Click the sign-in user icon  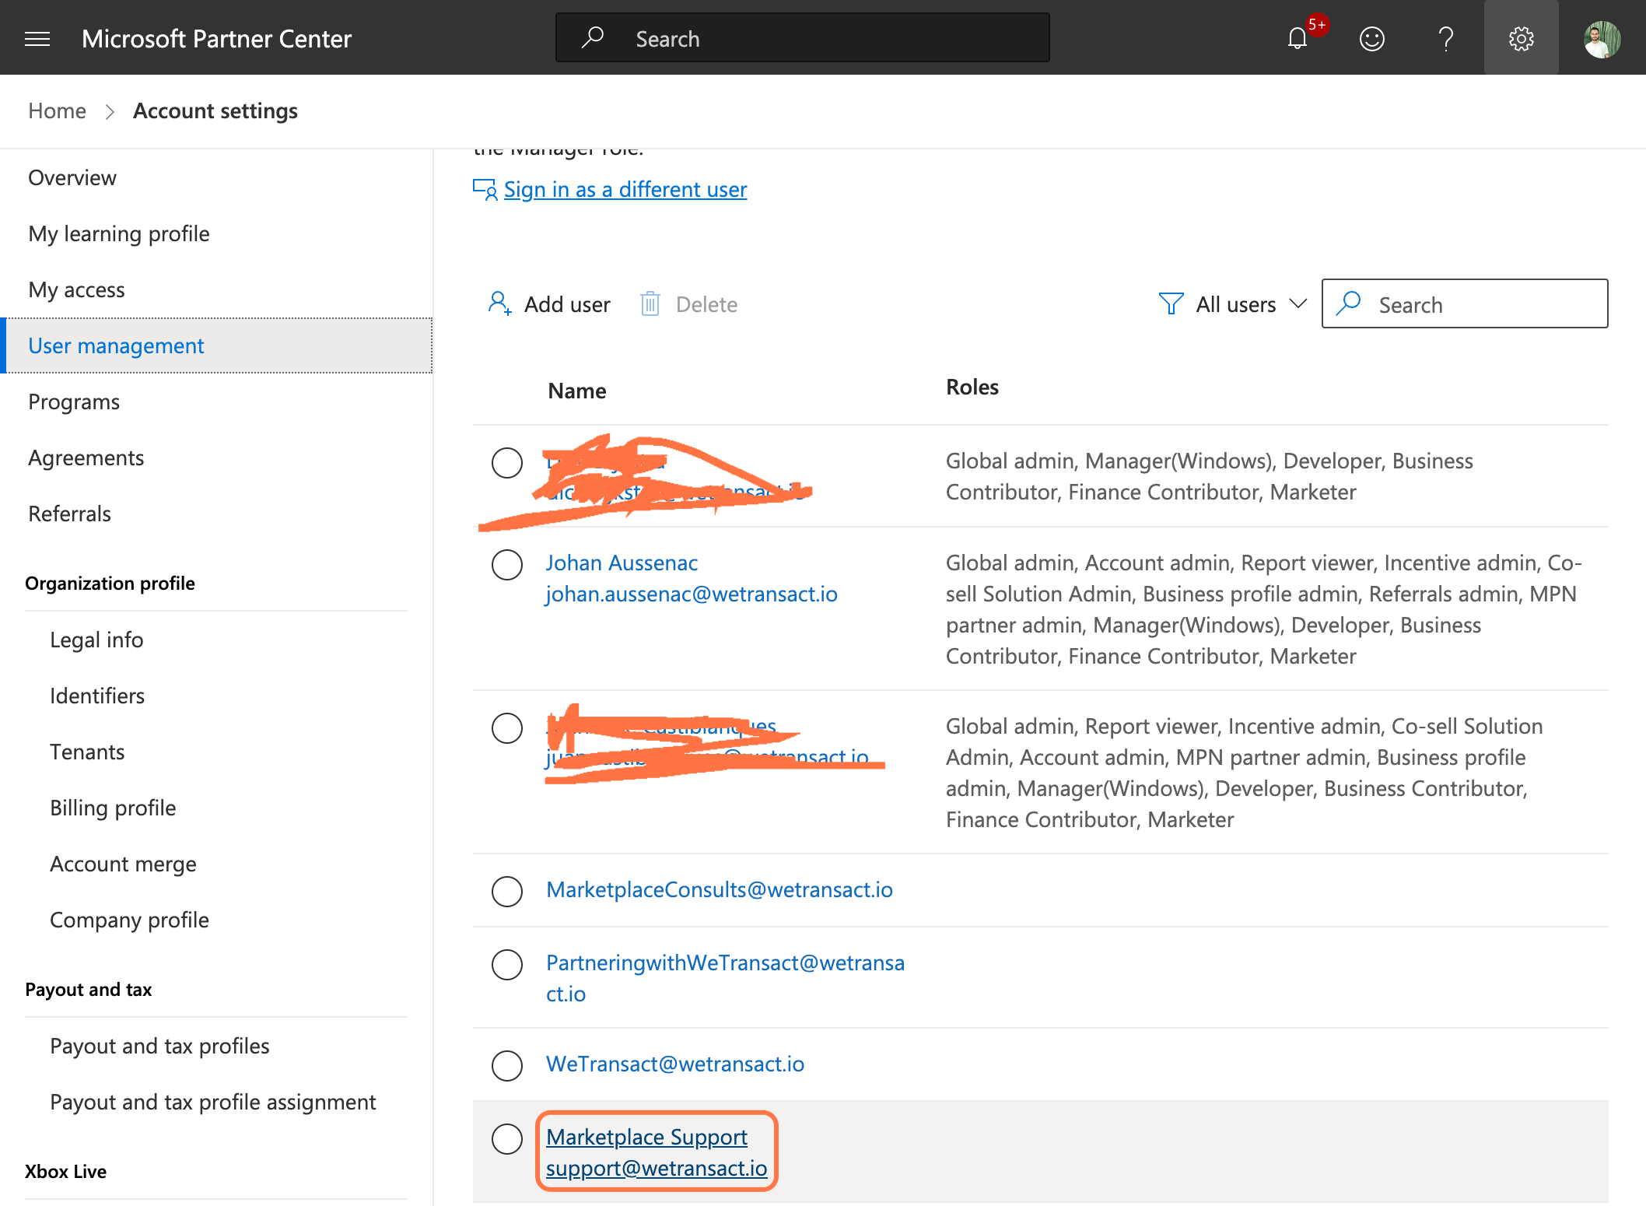(485, 189)
